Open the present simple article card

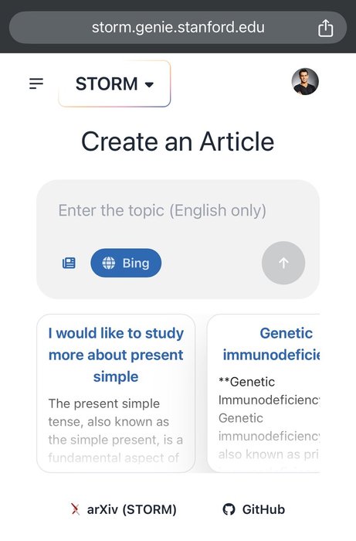coord(116,393)
